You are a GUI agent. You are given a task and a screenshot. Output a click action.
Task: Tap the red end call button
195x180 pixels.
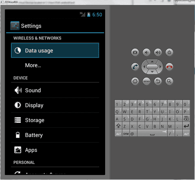169,67
